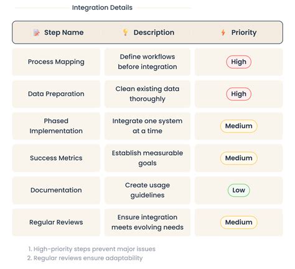The height and width of the screenshot is (269, 295).
Task: Click the notepad icon beside Step Name
Action: click(36, 32)
